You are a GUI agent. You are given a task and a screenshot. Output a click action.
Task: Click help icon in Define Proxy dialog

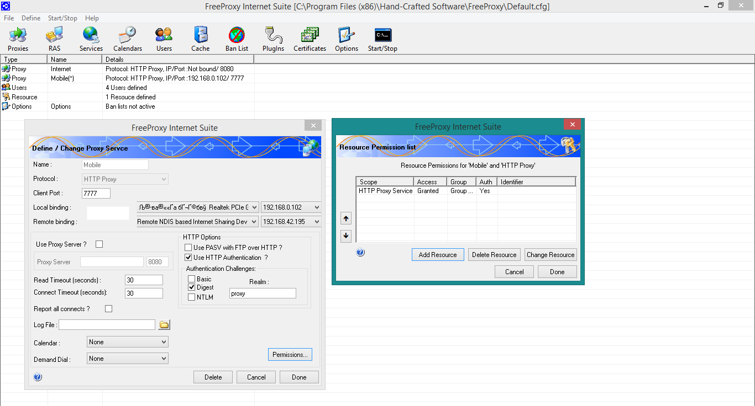(x=38, y=377)
